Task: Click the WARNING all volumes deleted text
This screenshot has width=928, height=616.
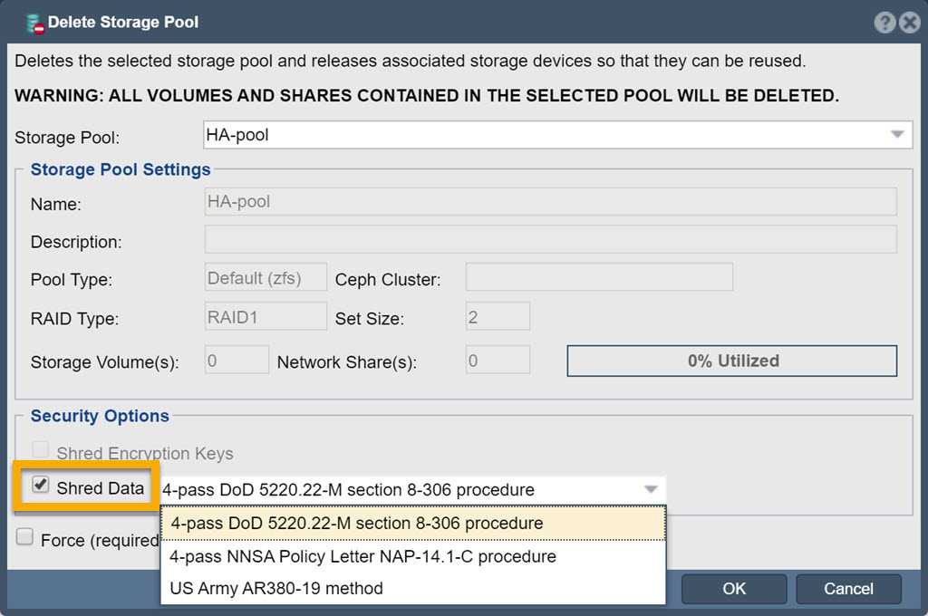Action: tap(427, 96)
